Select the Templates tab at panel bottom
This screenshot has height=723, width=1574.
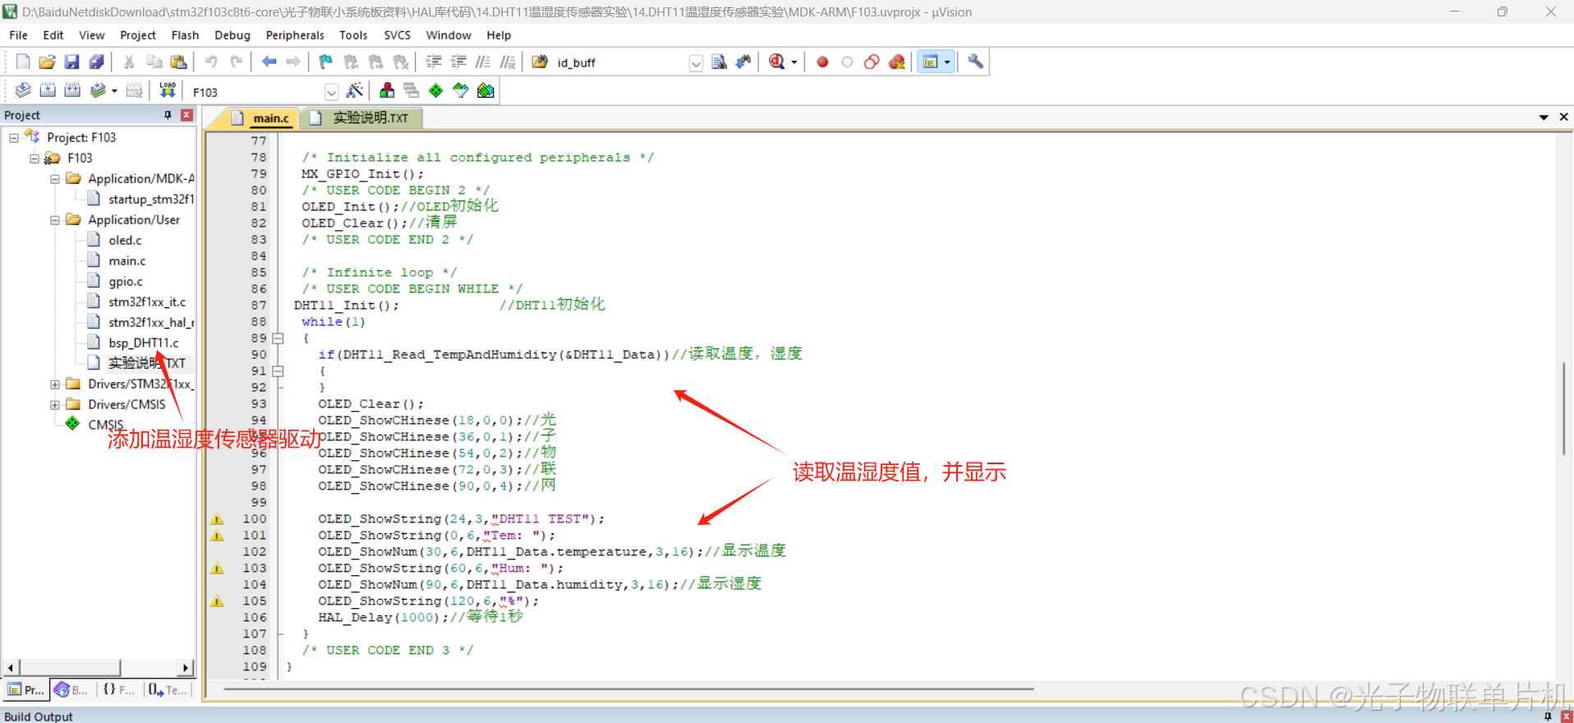click(x=168, y=690)
